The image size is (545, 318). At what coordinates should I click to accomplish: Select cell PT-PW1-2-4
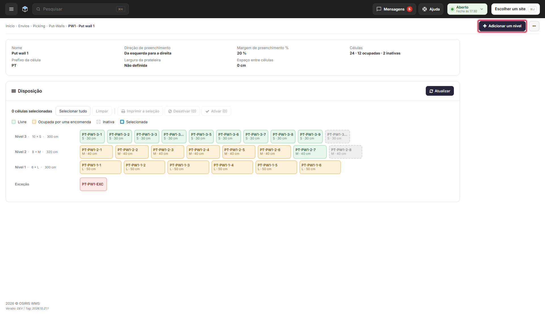coord(203,152)
